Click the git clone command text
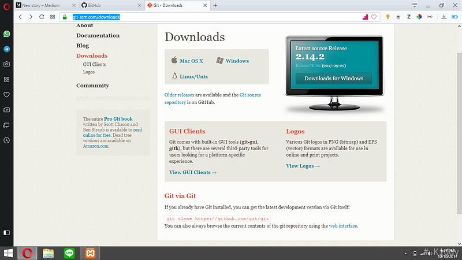 (x=218, y=219)
